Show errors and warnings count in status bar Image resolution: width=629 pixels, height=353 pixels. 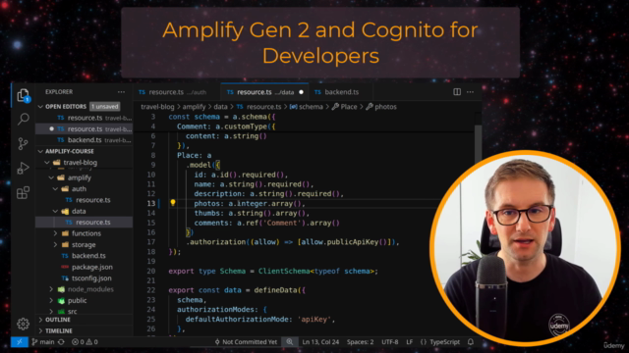coord(85,342)
